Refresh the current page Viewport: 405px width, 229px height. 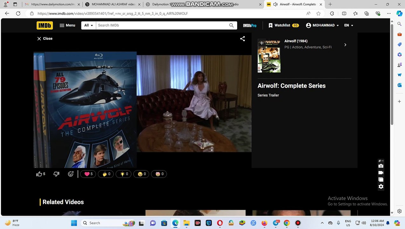point(18,13)
